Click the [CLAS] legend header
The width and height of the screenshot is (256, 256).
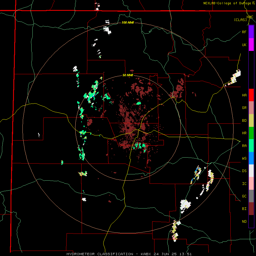click(x=240, y=20)
